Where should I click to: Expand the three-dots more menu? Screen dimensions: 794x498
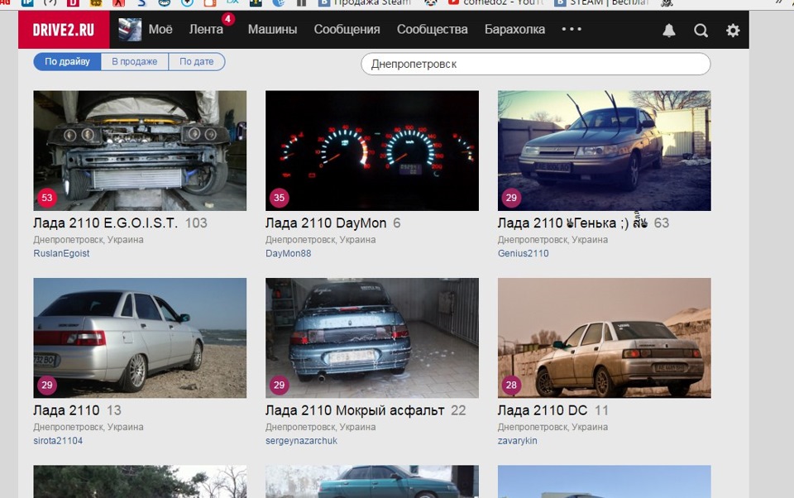pyautogui.click(x=572, y=30)
